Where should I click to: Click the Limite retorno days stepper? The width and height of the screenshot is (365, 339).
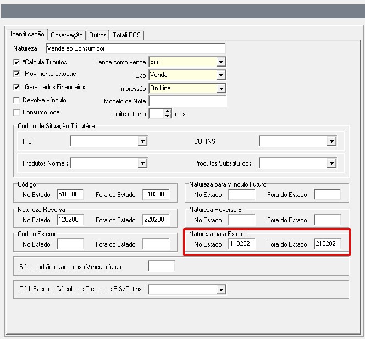click(x=168, y=114)
